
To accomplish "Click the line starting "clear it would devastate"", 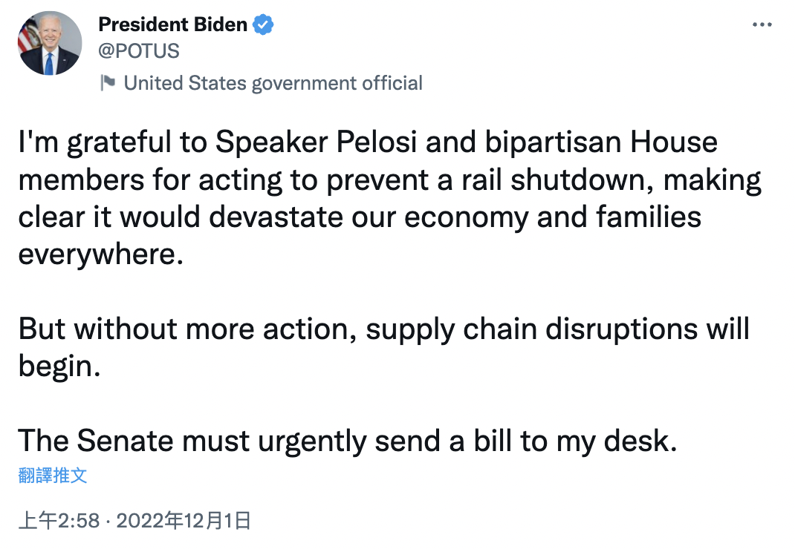I will (360, 218).
